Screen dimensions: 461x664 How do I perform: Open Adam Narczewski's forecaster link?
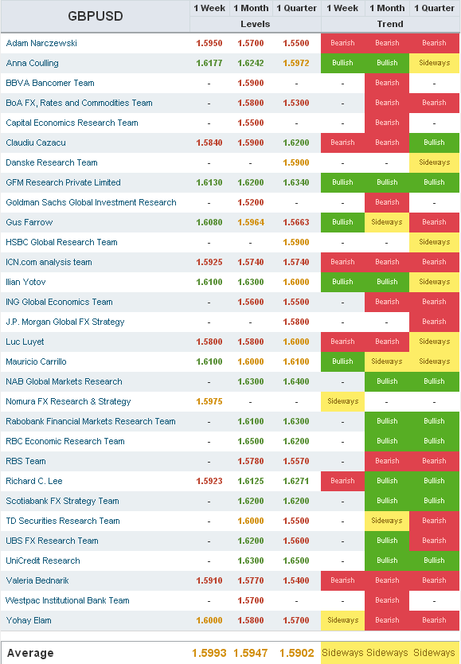pyautogui.click(x=41, y=43)
